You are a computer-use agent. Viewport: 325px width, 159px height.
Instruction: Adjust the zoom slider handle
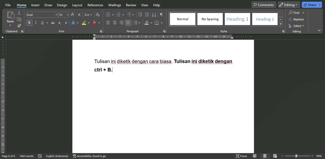point(296,156)
